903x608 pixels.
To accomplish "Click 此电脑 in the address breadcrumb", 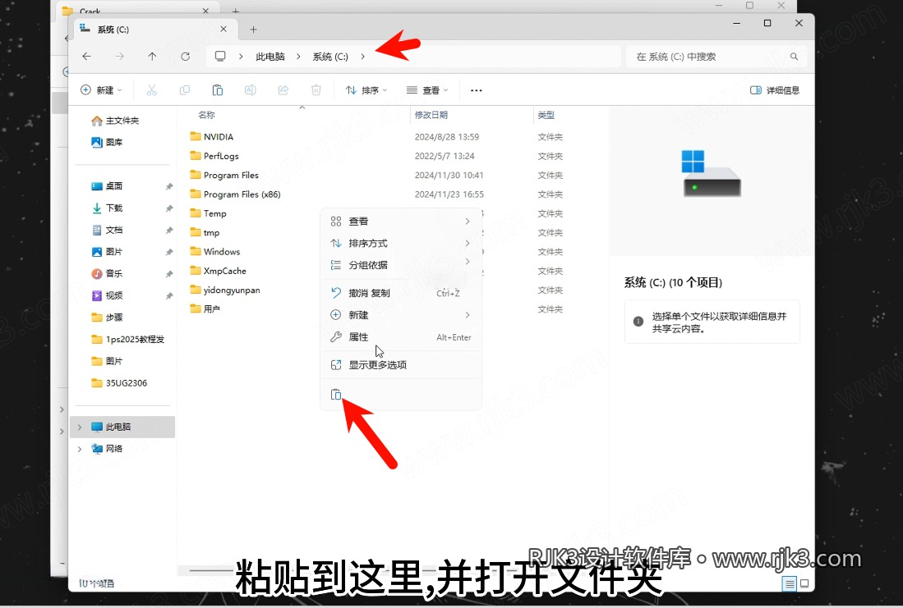I will [x=270, y=57].
